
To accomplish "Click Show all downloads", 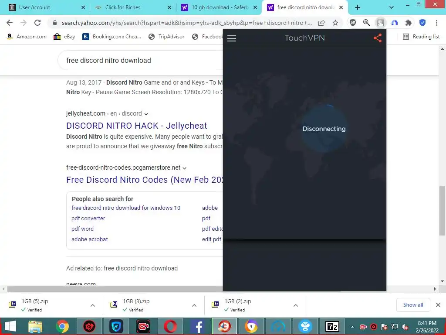I will (413, 305).
